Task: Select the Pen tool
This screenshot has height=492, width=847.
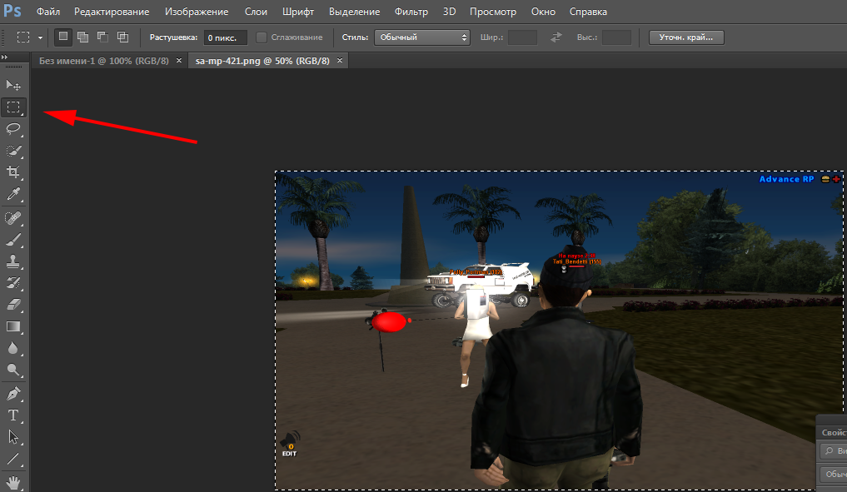Action: pos(13,394)
